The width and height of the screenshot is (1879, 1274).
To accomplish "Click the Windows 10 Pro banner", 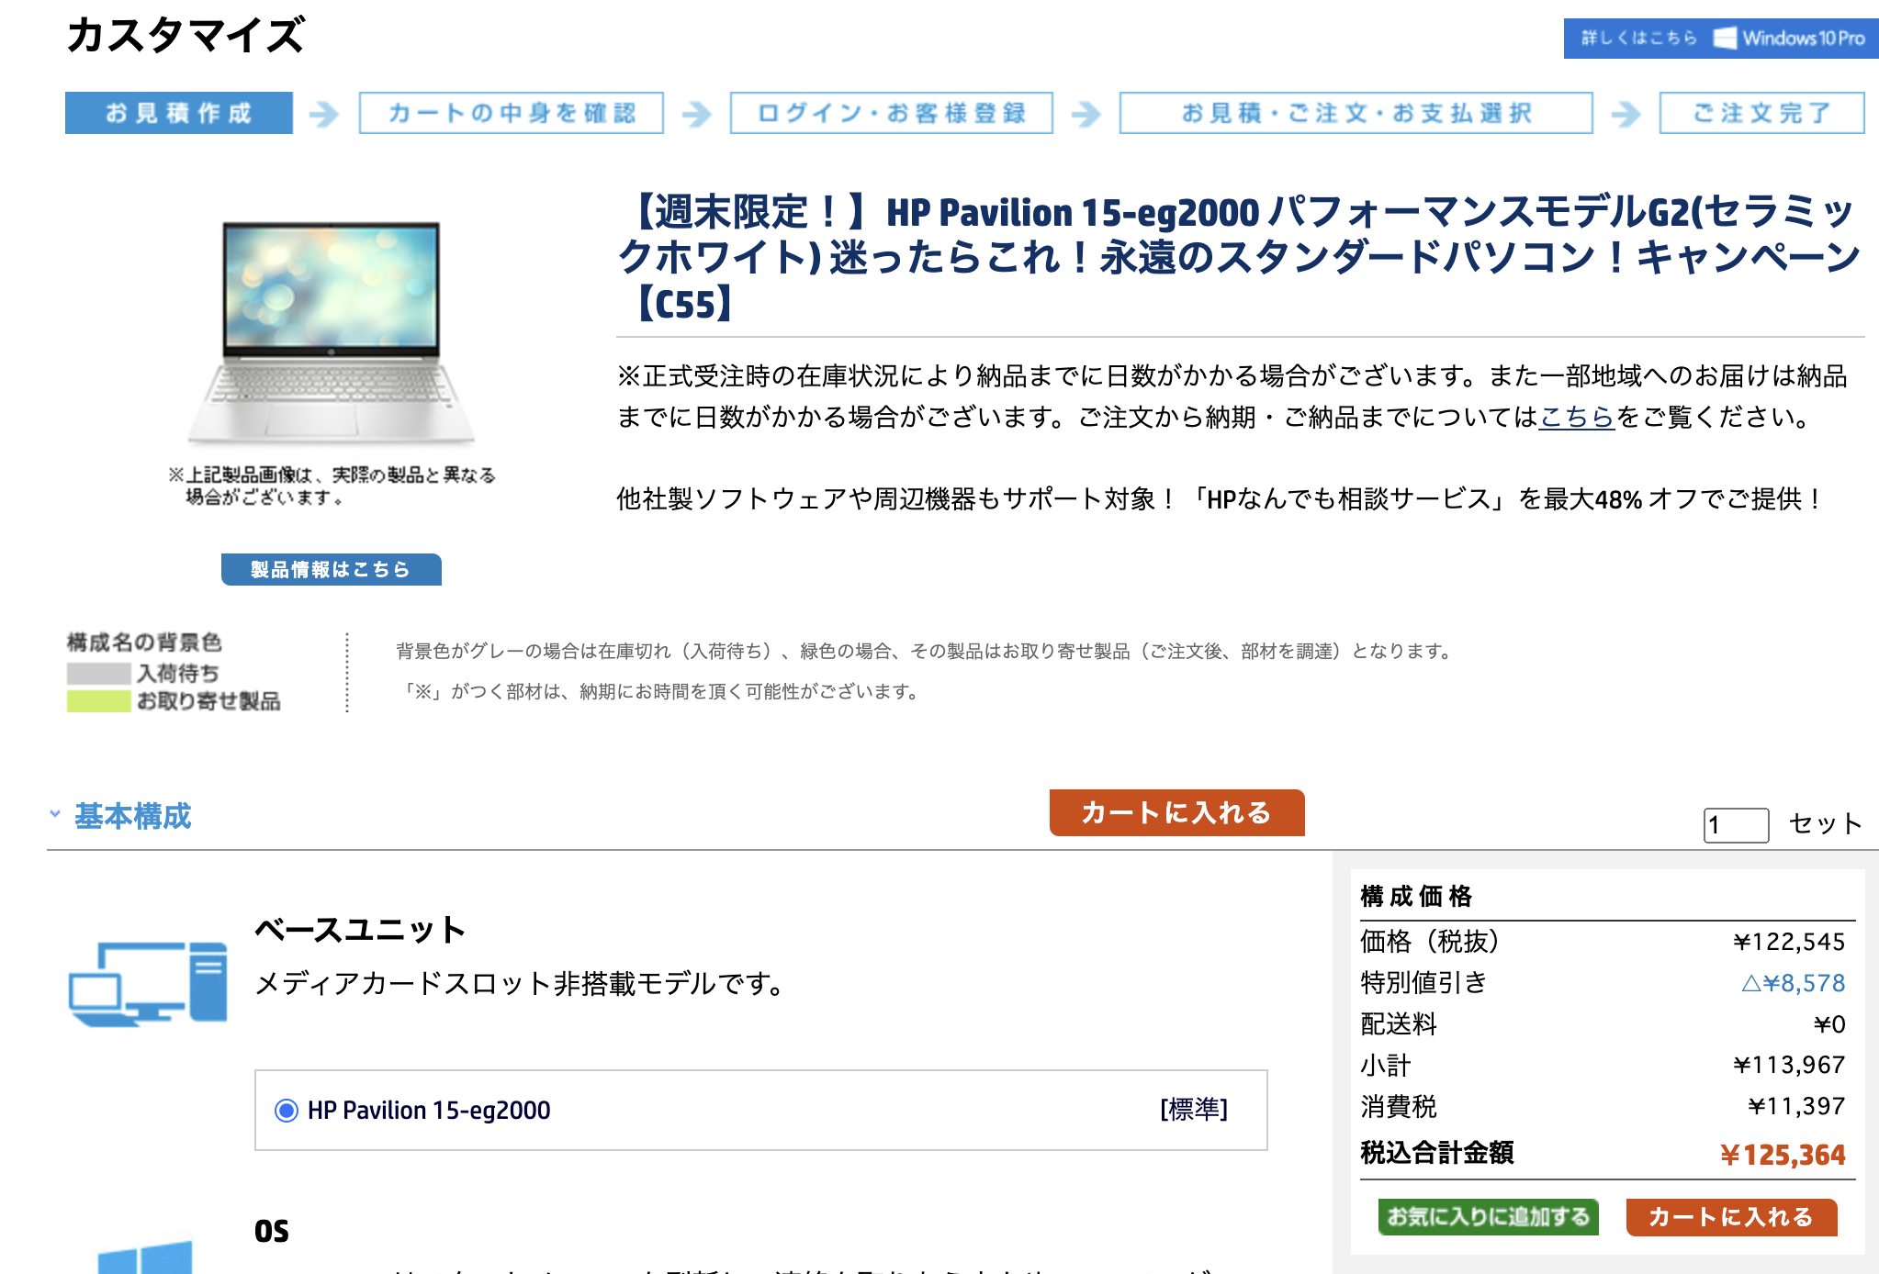I will 1720,39.
